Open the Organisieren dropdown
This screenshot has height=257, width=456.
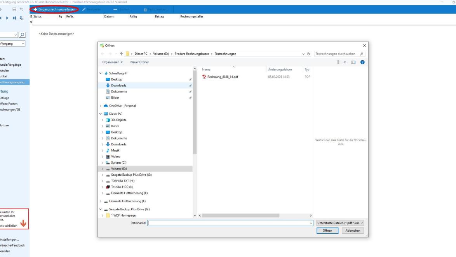coord(112,62)
